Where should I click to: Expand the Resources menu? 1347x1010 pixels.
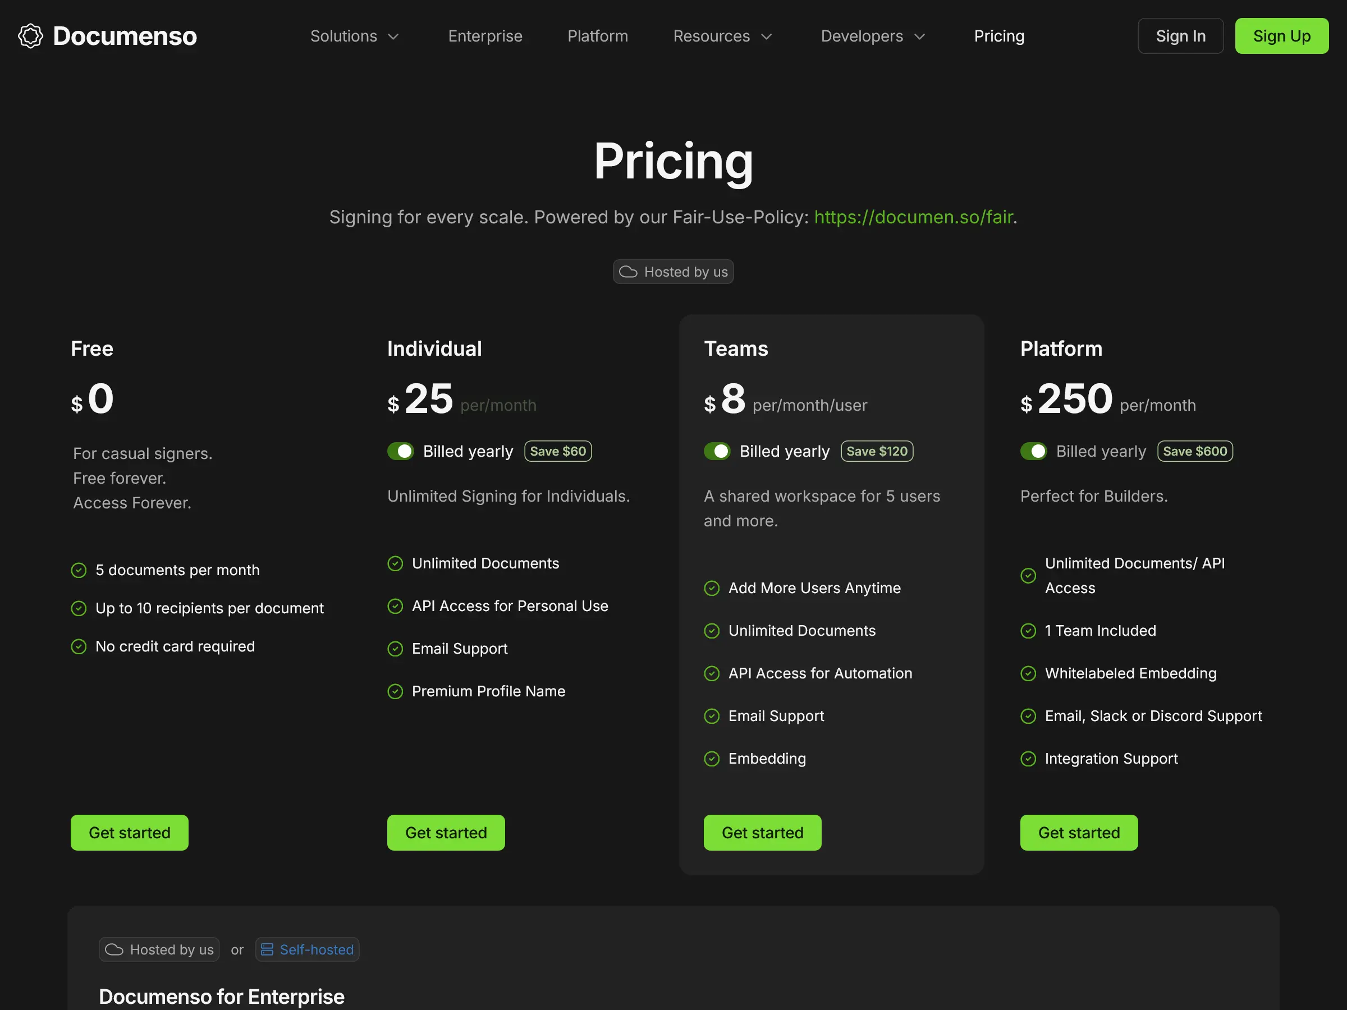pyautogui.click(x=722, y=36)
